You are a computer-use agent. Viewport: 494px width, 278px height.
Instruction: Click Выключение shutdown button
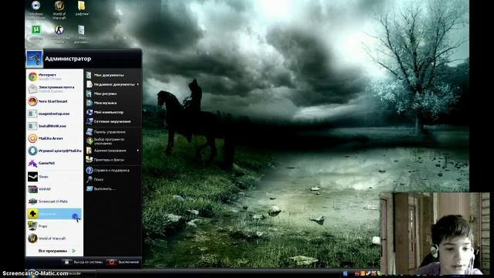tap(123, 262)
